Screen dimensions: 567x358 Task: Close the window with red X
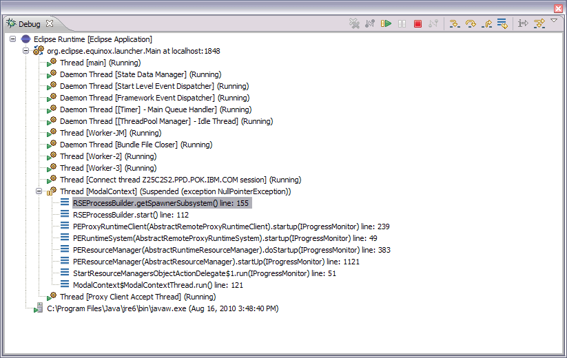point(558,8)
